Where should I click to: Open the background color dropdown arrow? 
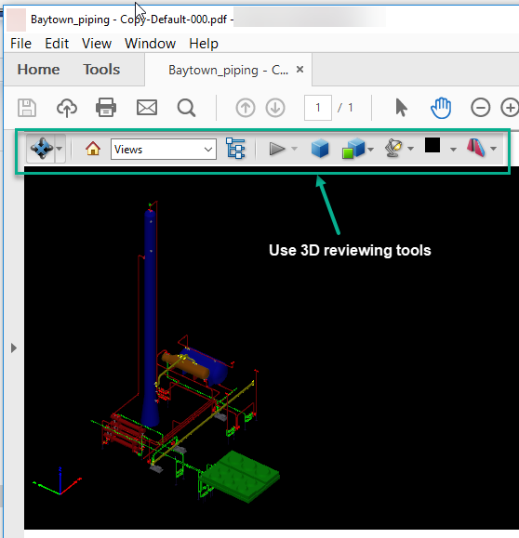click(x=453, y=149)
